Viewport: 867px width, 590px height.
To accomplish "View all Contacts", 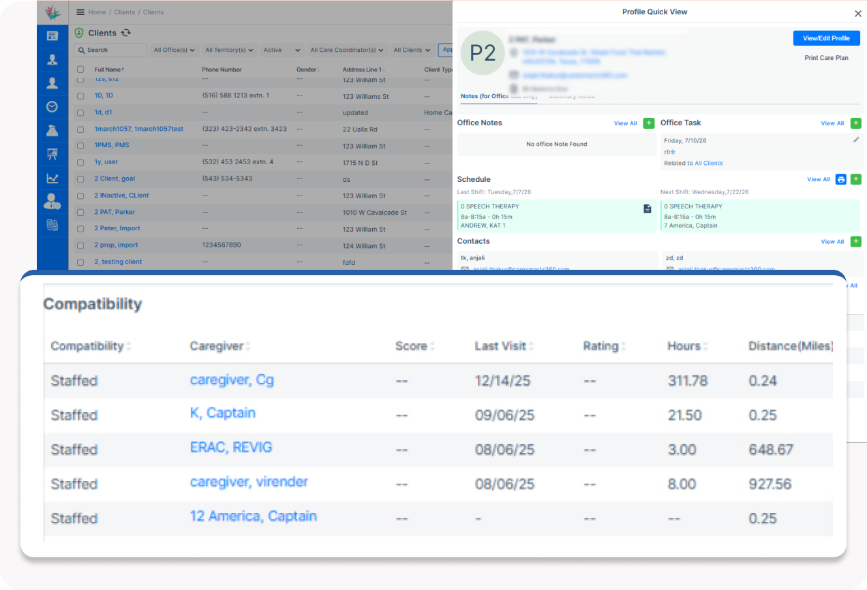I will pos(832,241).
